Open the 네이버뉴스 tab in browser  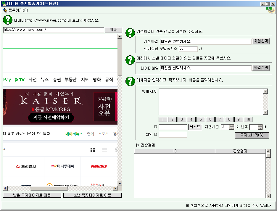click(x=74, y=134)
